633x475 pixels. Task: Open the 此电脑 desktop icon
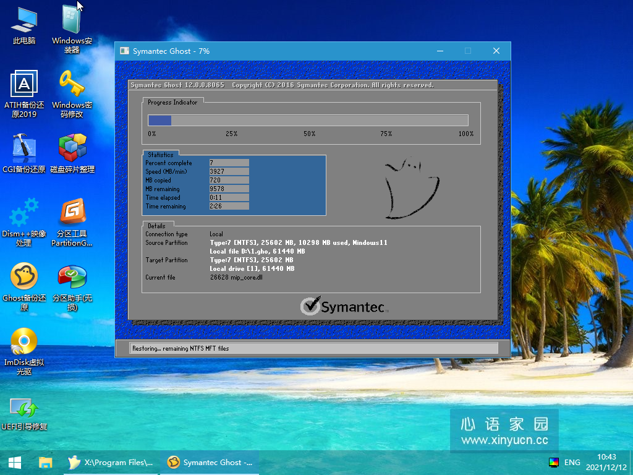click(x=24, y=25)
